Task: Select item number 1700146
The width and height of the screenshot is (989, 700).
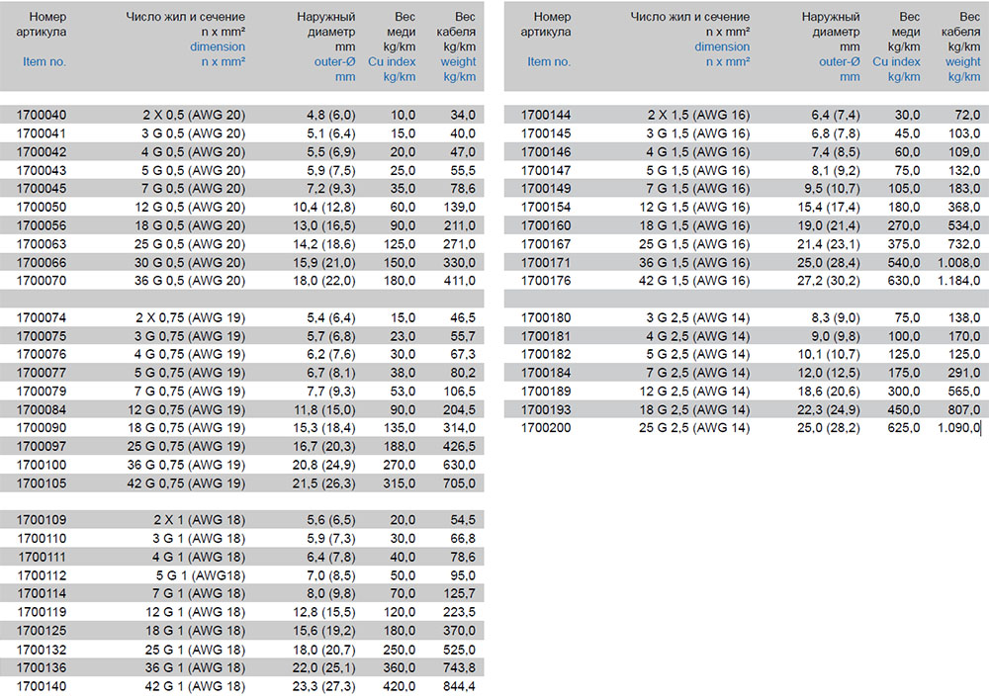Action: [x=546, y=152]
